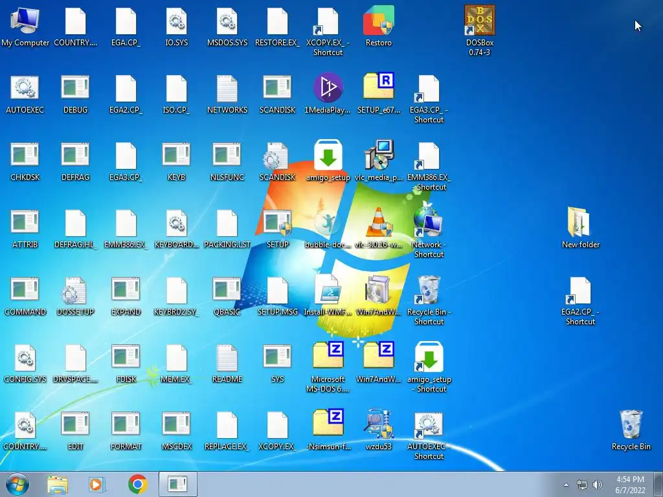Viewport: 663px width, 497px height.
Task: Launch Google Chrome from the taskbar
Action: coord(137,484)
